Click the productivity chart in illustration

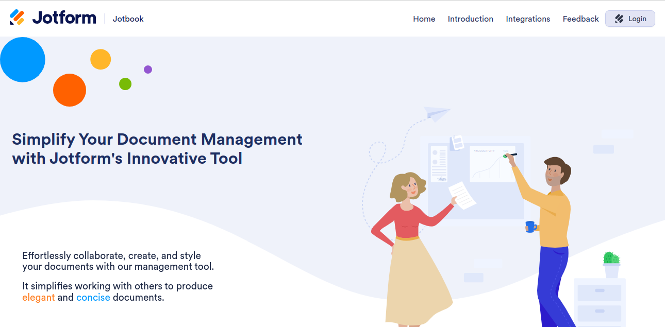coord(492,164)
